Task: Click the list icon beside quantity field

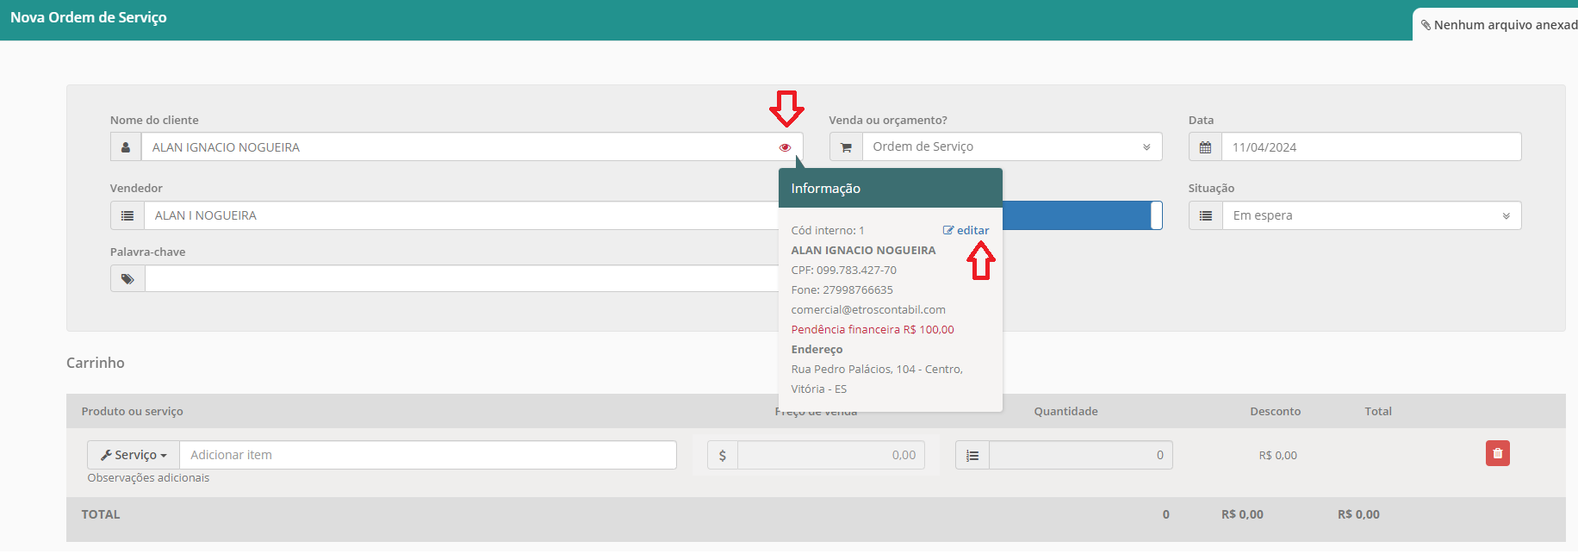Action: [x=972, y=455]
